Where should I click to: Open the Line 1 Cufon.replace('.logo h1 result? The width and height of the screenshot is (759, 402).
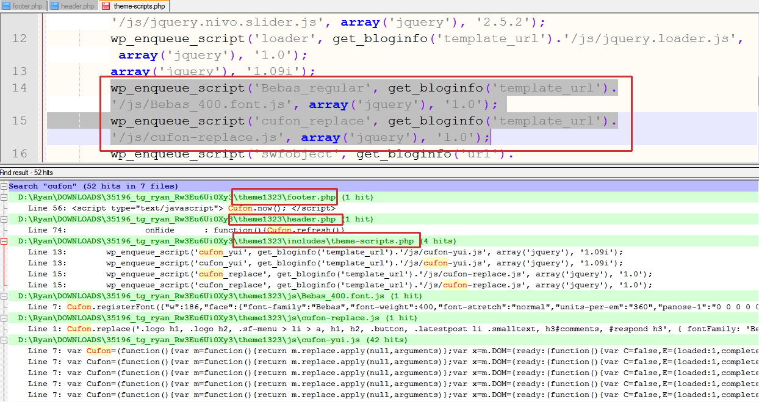pyautogui.click(x=393, y=329)
